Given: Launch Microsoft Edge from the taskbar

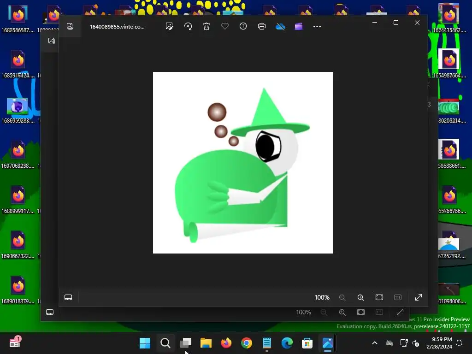Looking at the screenshot, I should tap(287, 343).
